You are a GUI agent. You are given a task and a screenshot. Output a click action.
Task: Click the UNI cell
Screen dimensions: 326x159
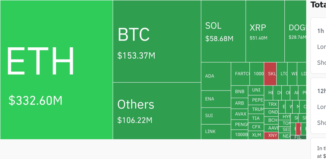[256, 90]
